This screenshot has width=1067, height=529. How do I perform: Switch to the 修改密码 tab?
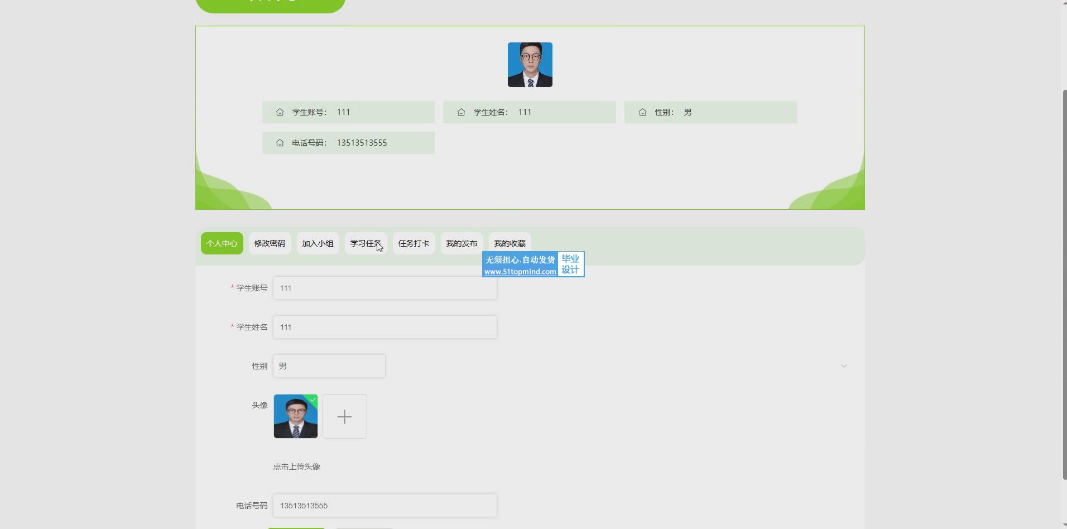coord(270,243)
